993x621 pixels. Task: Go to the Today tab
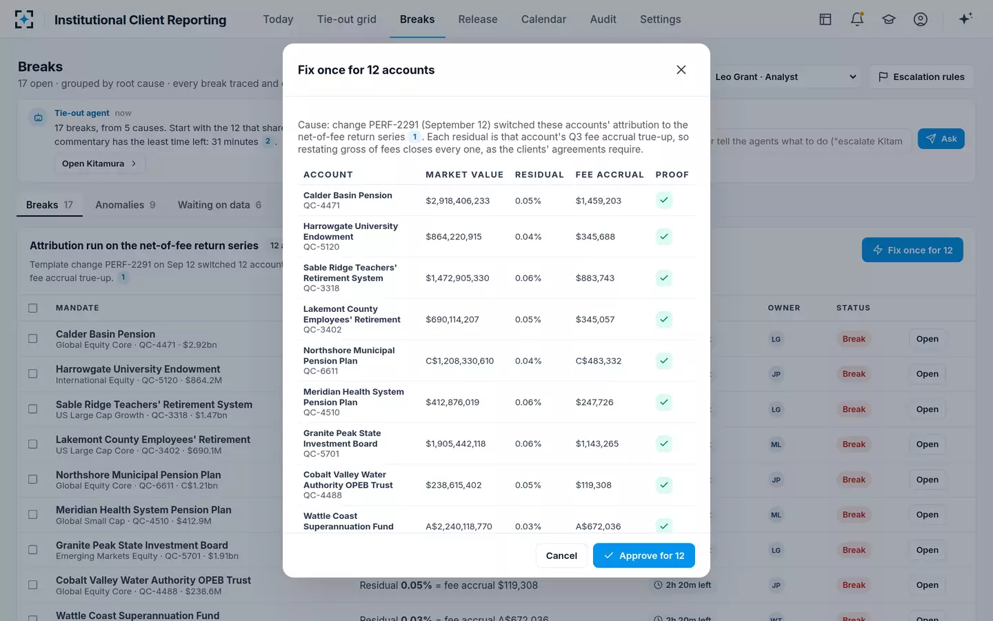[278, 19]
